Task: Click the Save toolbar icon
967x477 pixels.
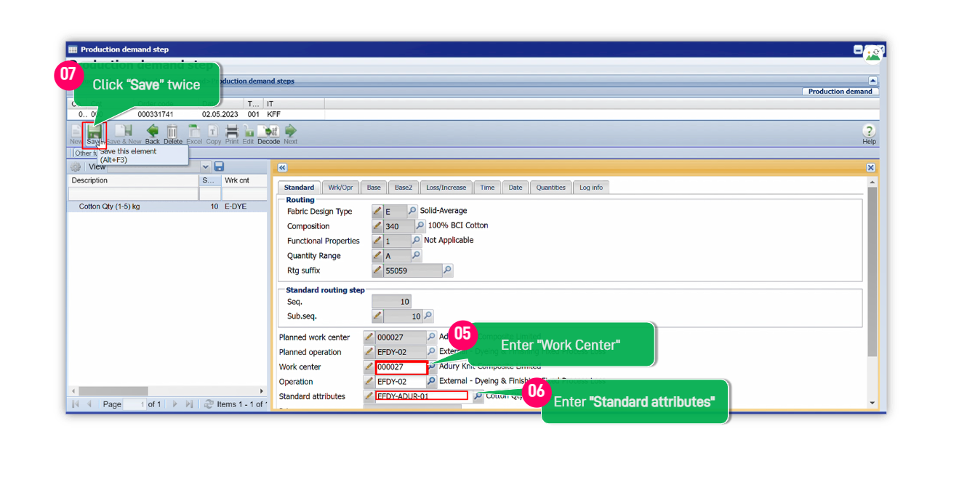Action: (94, 132)
